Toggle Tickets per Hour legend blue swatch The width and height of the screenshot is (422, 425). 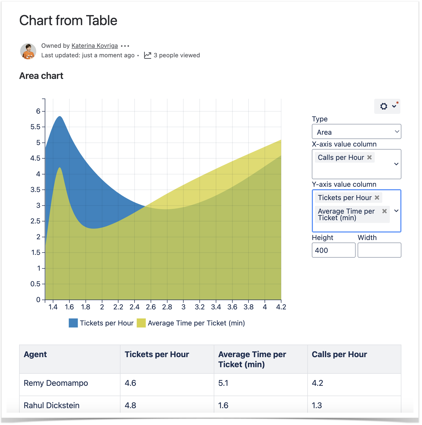pos(73,323)
